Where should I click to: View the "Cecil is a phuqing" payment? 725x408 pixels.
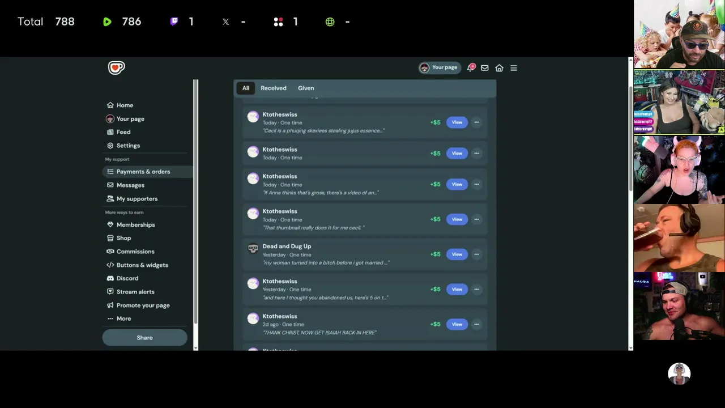457,122
